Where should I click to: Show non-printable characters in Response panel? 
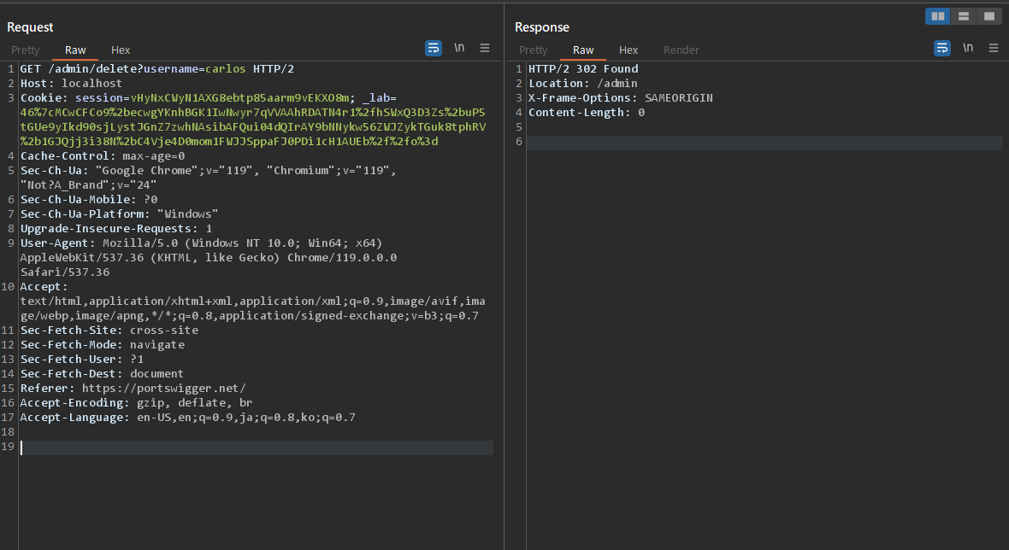(x=968, y=48)
